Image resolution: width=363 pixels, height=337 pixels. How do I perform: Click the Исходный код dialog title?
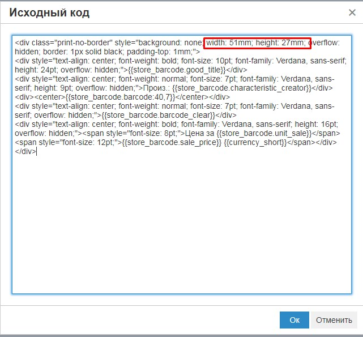(x=50, y=12)
